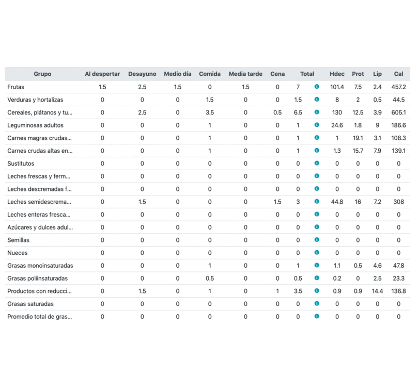Click Cereales Cal value 605.1

(x=398, y=112)
